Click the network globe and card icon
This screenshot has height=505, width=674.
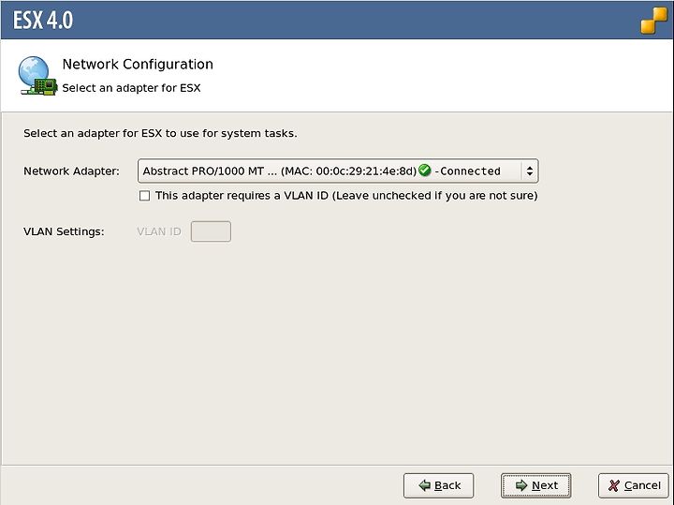click(x=37, y=76)
